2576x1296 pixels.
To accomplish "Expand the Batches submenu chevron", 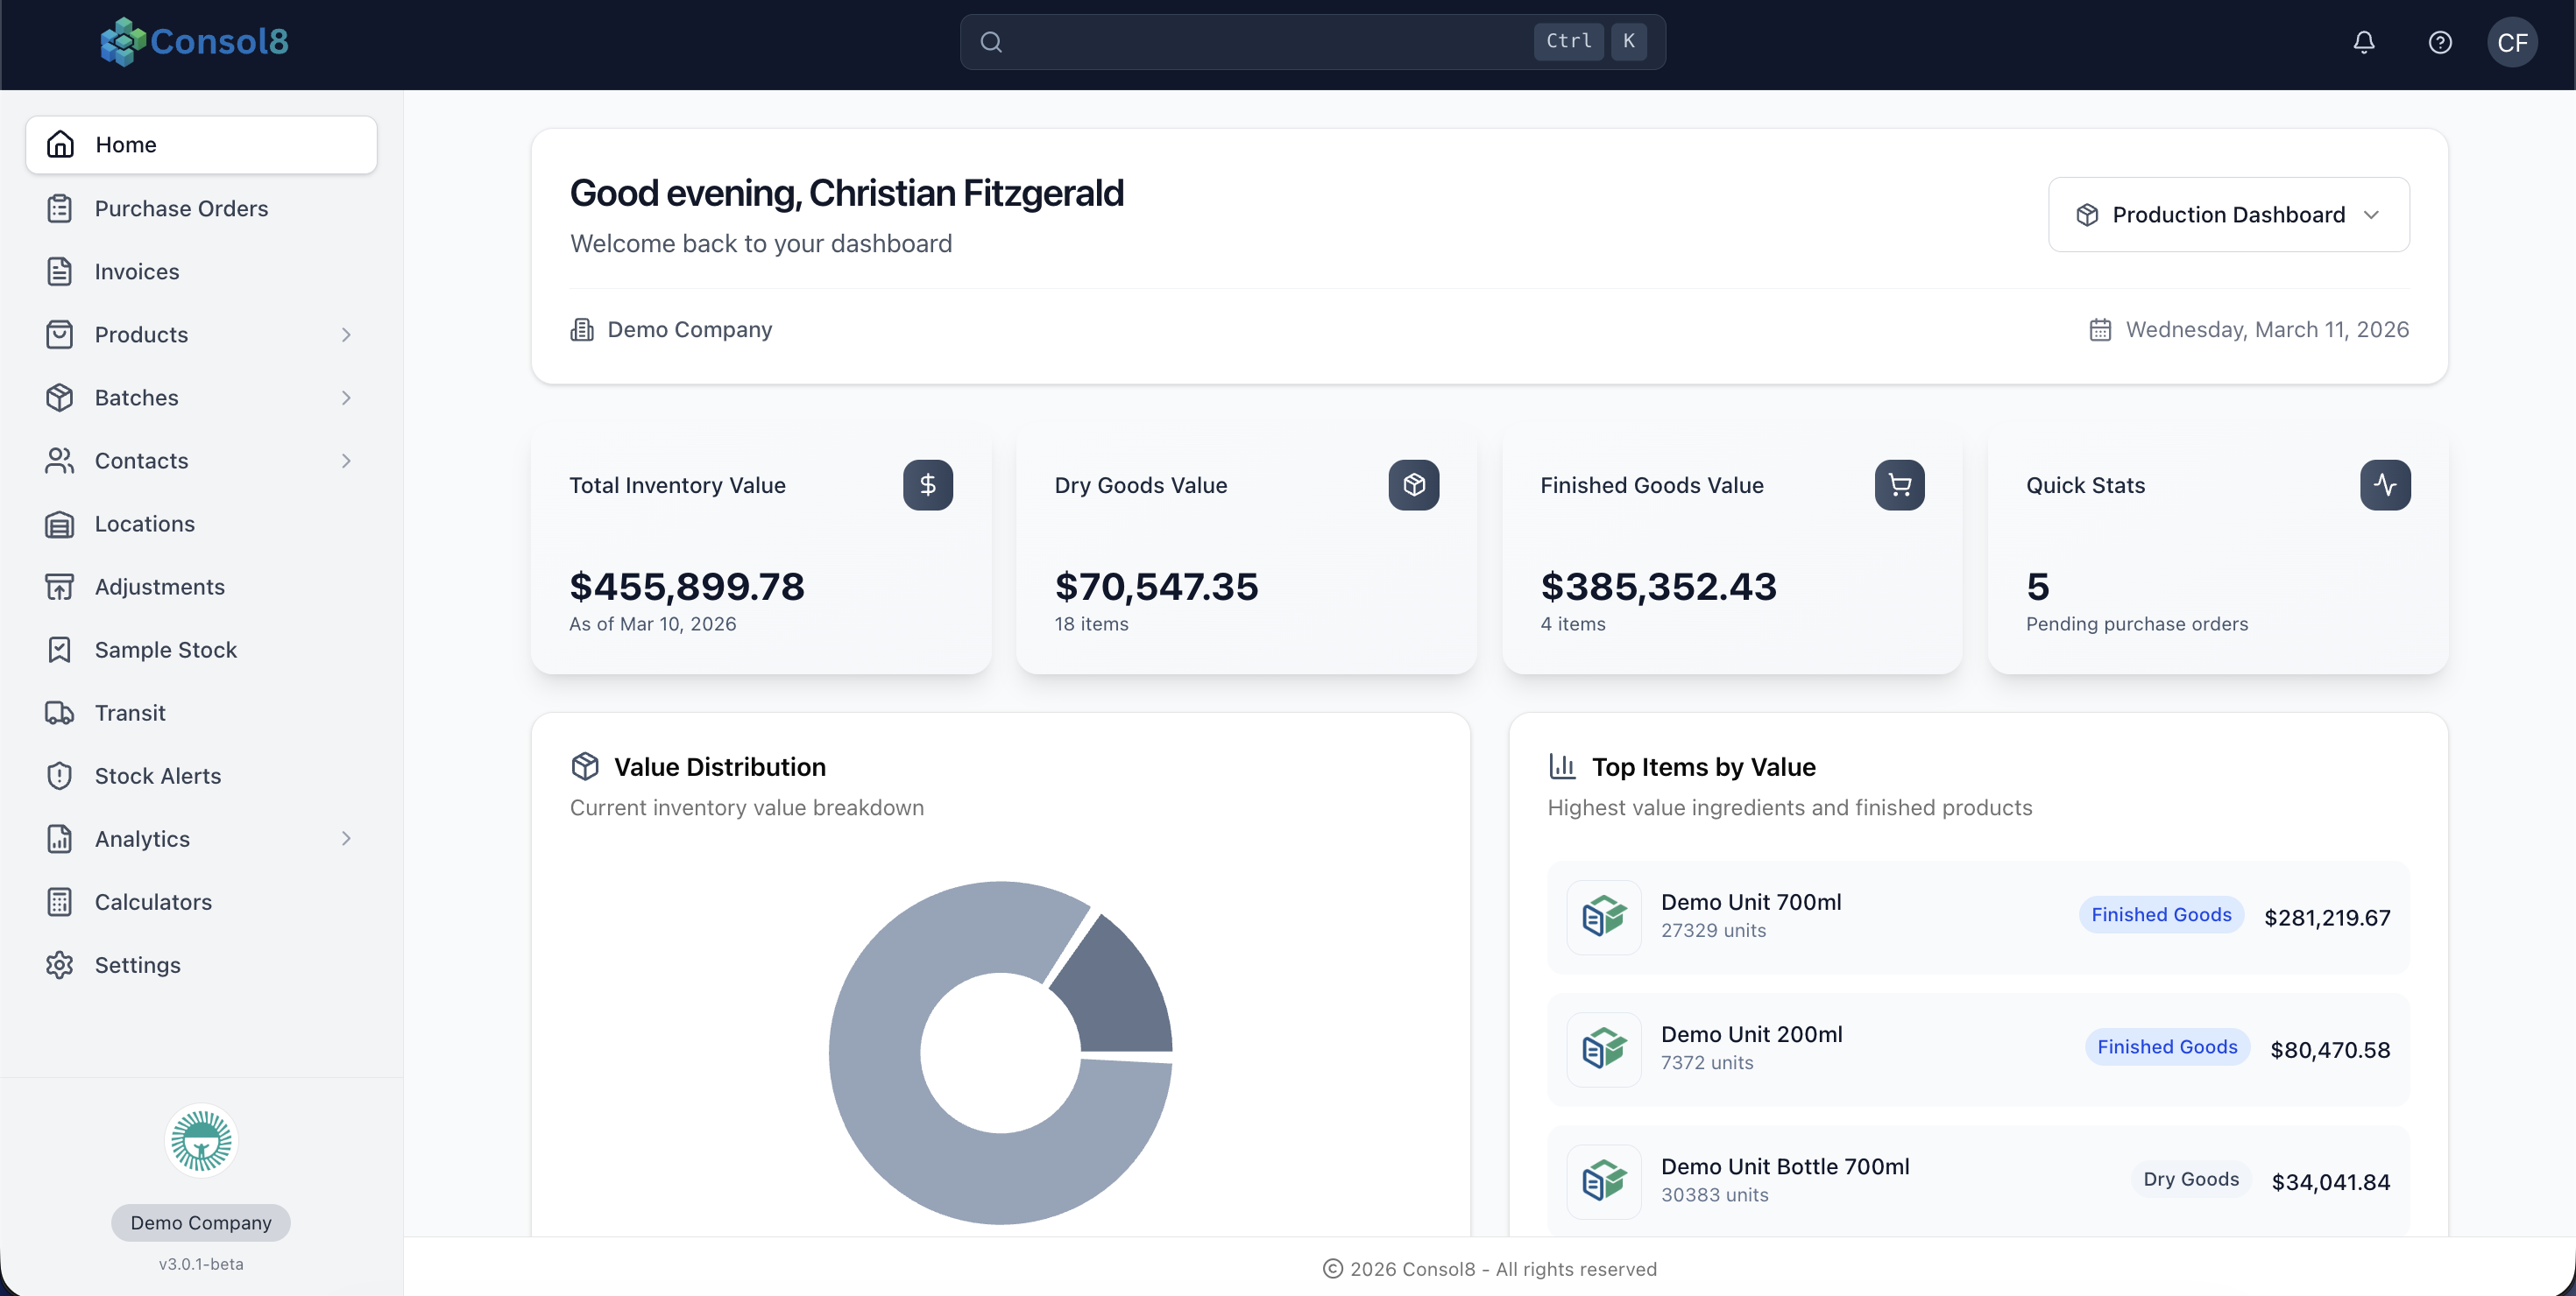I will click(x=346, y=398).
